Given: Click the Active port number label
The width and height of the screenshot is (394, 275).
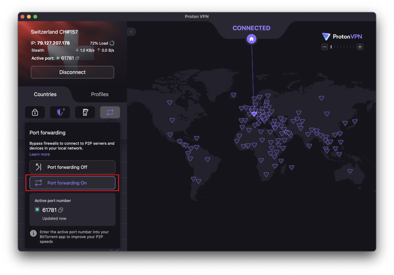Looking at the screenshot, I should [53, 201].
